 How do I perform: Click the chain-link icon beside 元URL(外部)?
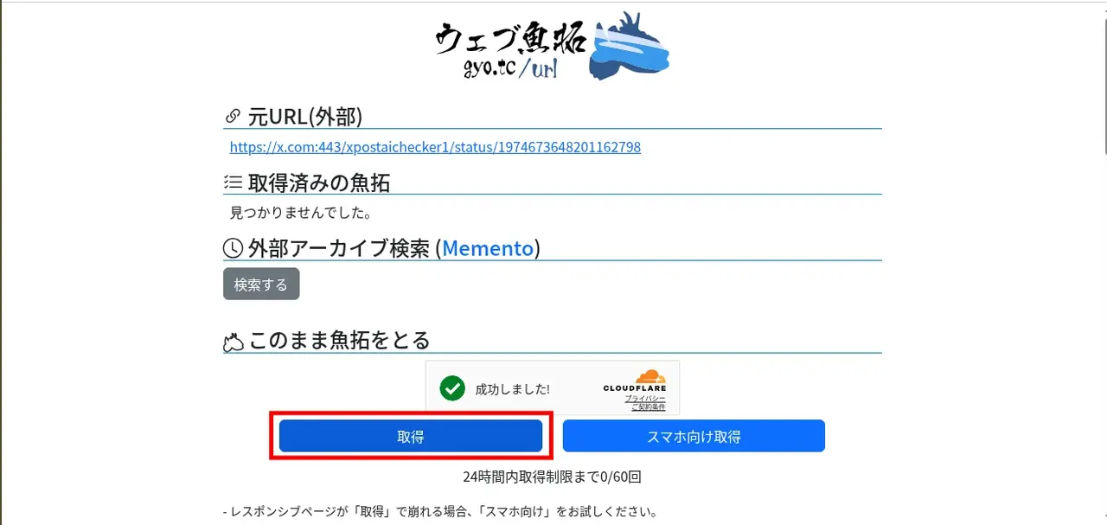(232, 116)
